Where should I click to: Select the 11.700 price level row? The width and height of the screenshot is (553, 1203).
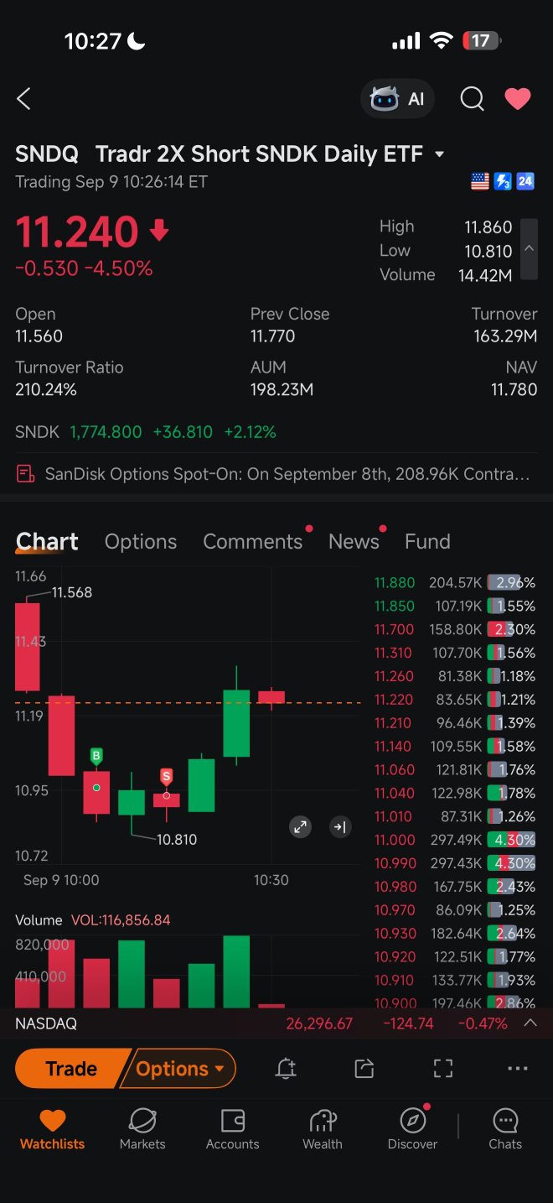click(x=455, y=629)
